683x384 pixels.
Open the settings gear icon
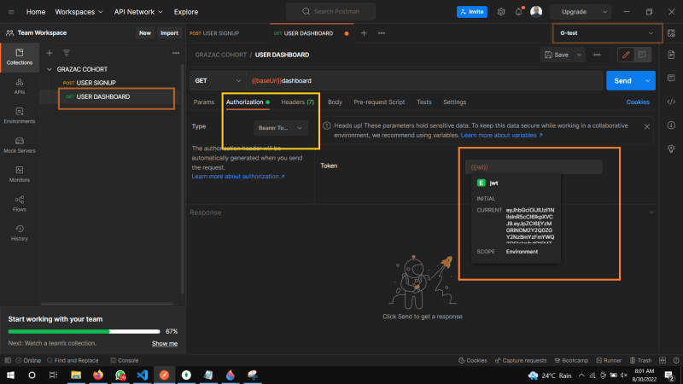pos(501,12)
